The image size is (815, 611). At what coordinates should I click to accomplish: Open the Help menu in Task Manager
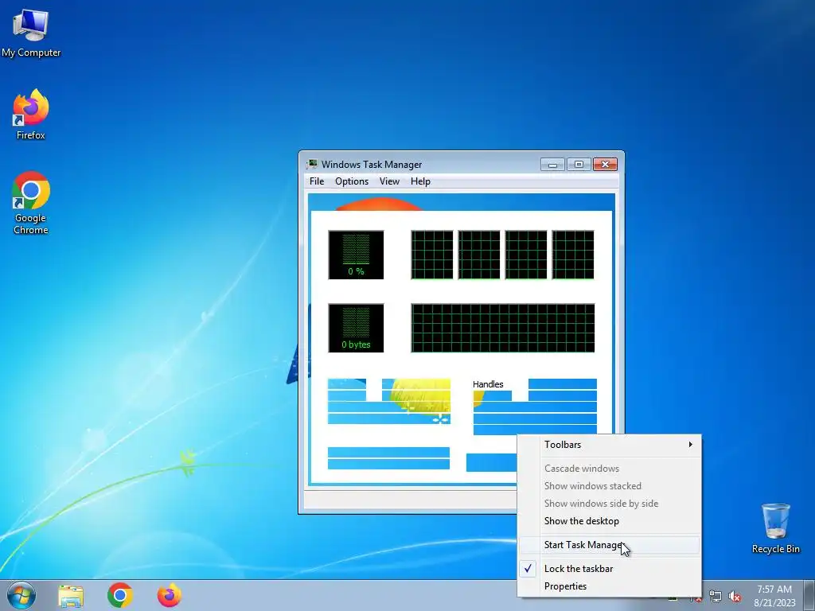[x=420, y=181]
